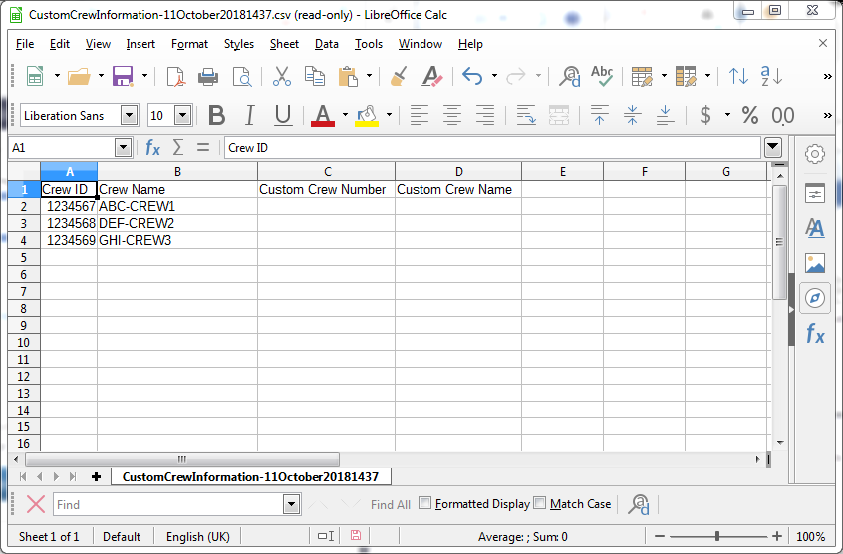
Task: Expand the Liberation Sans font dropdown
Action: (129, 115)
